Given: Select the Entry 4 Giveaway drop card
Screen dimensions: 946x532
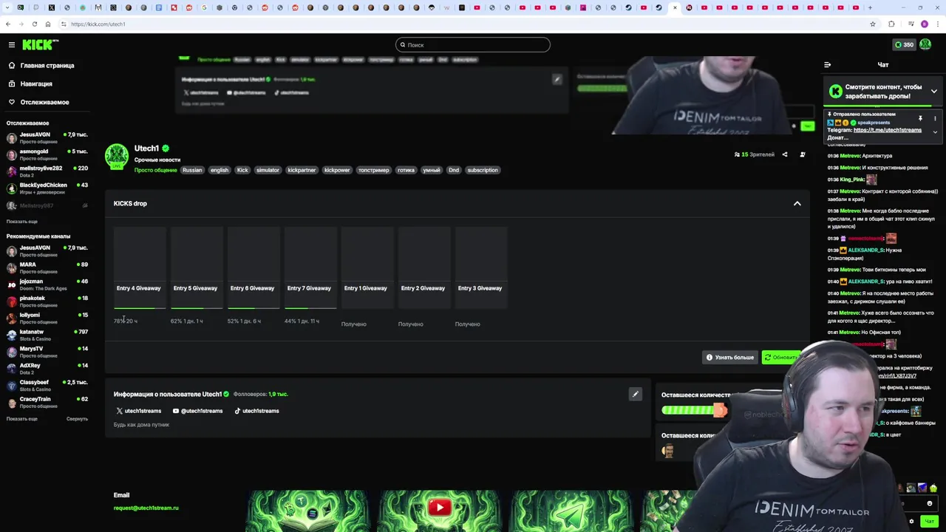Looking at the screenshot, I should [139, 267].
